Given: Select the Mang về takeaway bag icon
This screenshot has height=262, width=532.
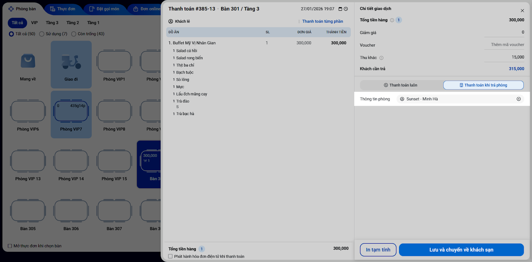Looking at the screenshot, I should 28,61.
